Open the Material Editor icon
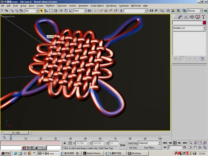The width and height of the screenshot is (208, 156). (x=179, y=11)
